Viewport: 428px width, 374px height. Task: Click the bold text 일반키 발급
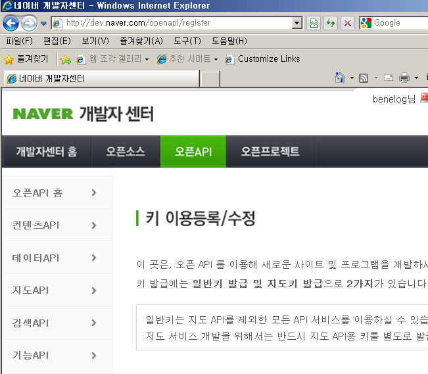pos(220,284)
